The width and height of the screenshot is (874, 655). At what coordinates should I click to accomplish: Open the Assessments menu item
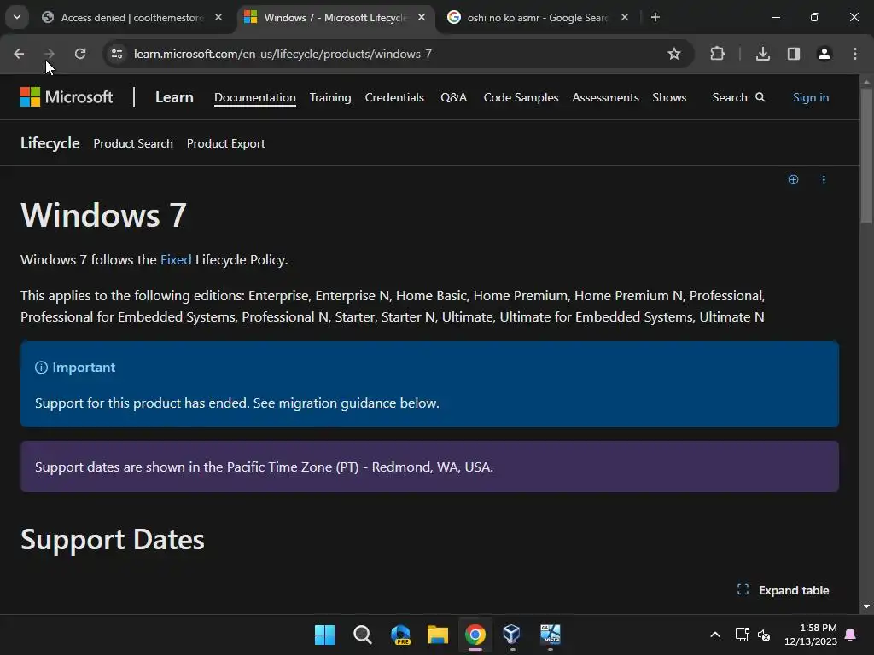(605, 97)
